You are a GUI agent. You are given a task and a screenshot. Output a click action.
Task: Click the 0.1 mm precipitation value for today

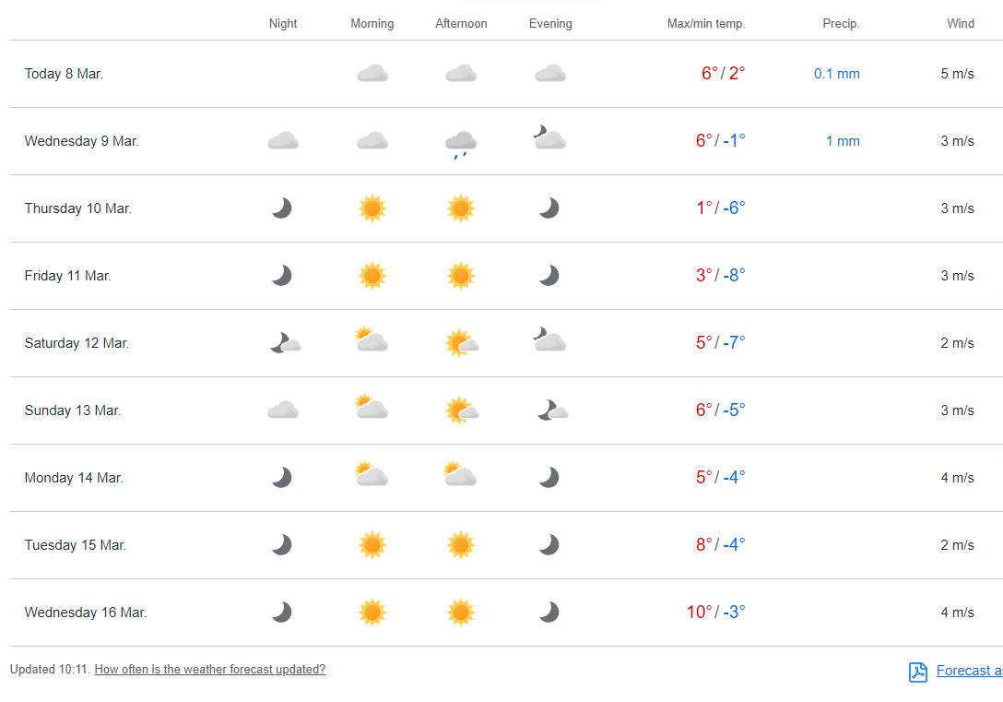pyautogui.click(x=837, y=74)
